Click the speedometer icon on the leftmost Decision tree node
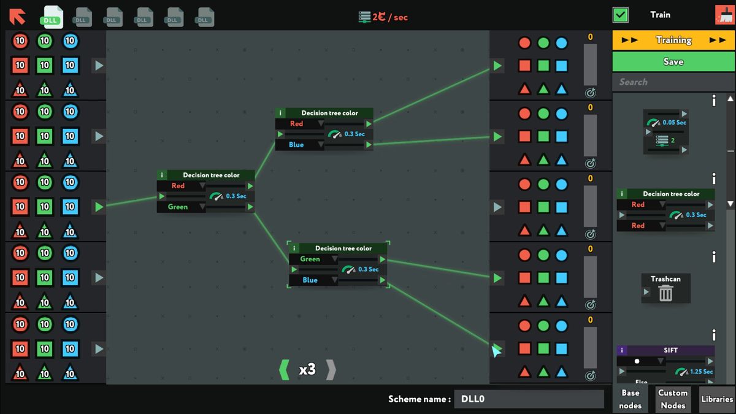736x414 pixels. click(x=216, y=196)
